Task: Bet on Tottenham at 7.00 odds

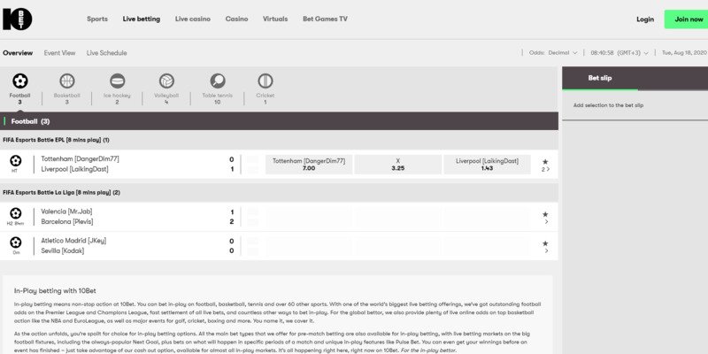Action: pos(309,165)
